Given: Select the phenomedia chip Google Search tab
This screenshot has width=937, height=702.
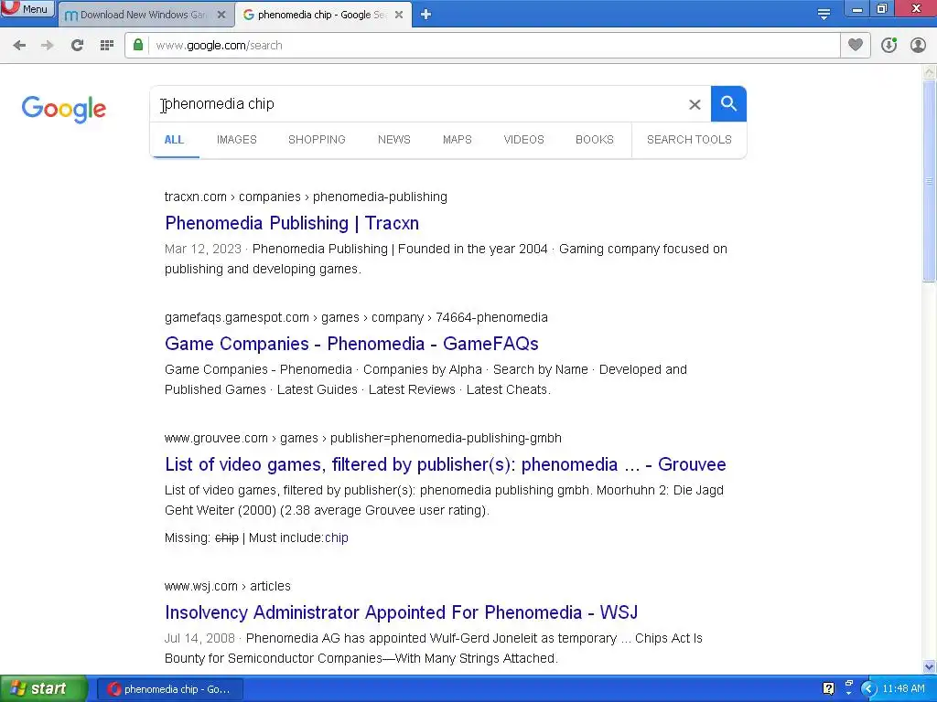Looking at the screenshot, I should [x=323, y=15].
